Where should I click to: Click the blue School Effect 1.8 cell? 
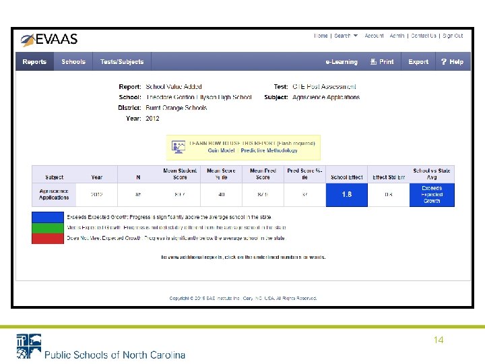click(x=347, y=195)
